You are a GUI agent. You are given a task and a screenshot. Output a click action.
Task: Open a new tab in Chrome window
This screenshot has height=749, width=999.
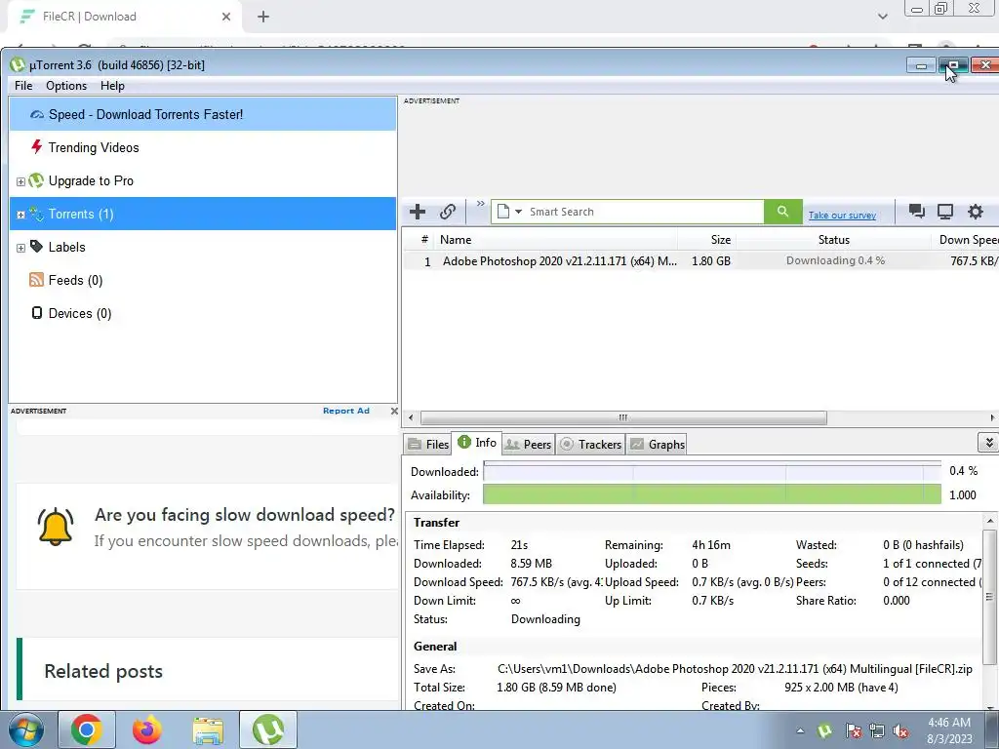[263, 17]
